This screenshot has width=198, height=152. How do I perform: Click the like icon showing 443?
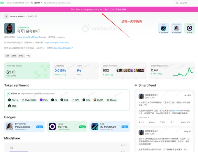pos(150,122)
